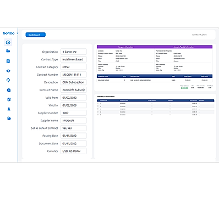
Task: Click the END DATE column header
Action: tap(205, 76)
